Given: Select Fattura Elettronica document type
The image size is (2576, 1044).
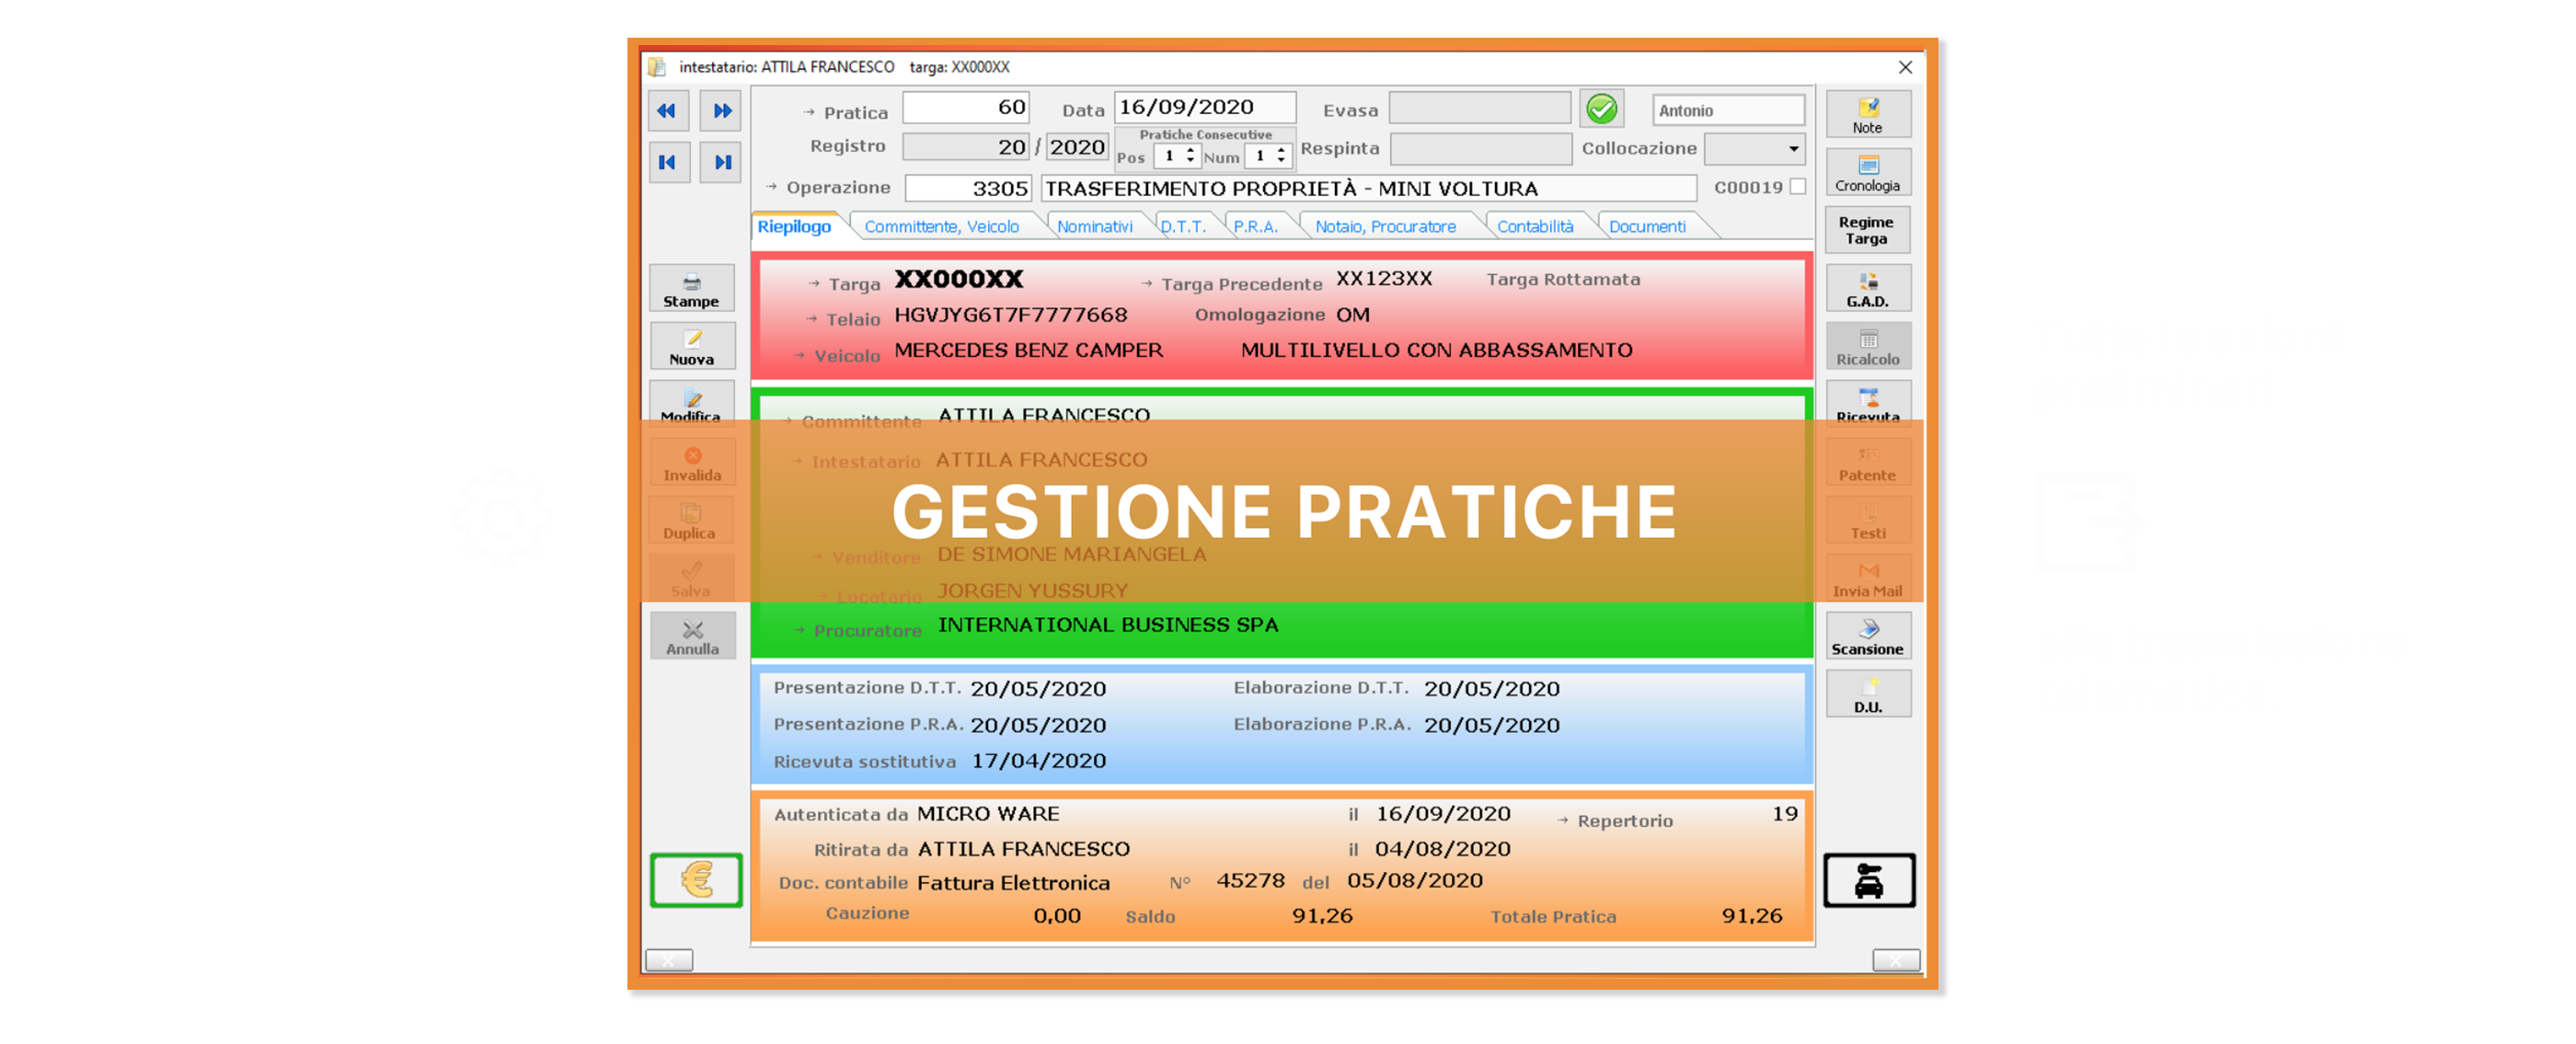Looking at the screenshot, I should [x=1013, y=883].
